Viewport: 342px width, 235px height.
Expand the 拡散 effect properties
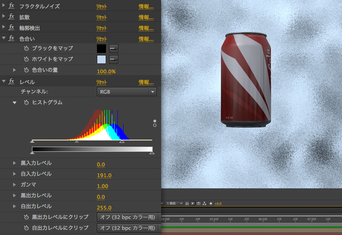click(x=4, y=17)
